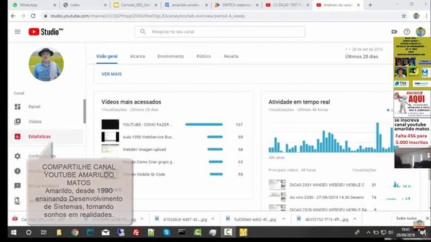This screenshot has width=431, height=242.
Task: Click the YouTube Studio logo
Action: coord(46,32)
